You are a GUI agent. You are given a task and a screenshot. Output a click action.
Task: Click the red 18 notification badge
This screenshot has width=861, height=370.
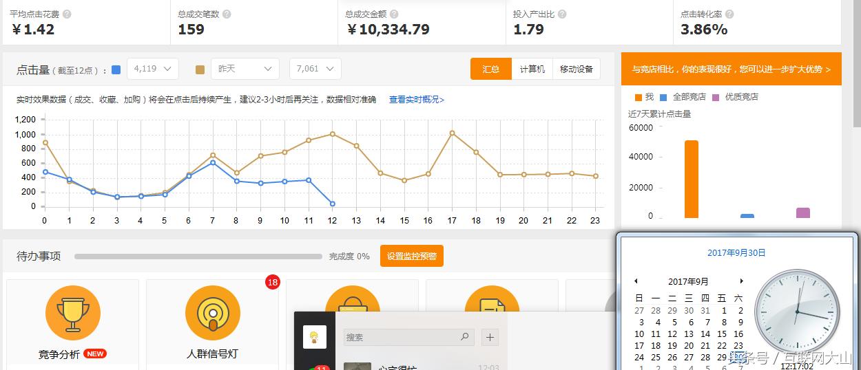273,281
